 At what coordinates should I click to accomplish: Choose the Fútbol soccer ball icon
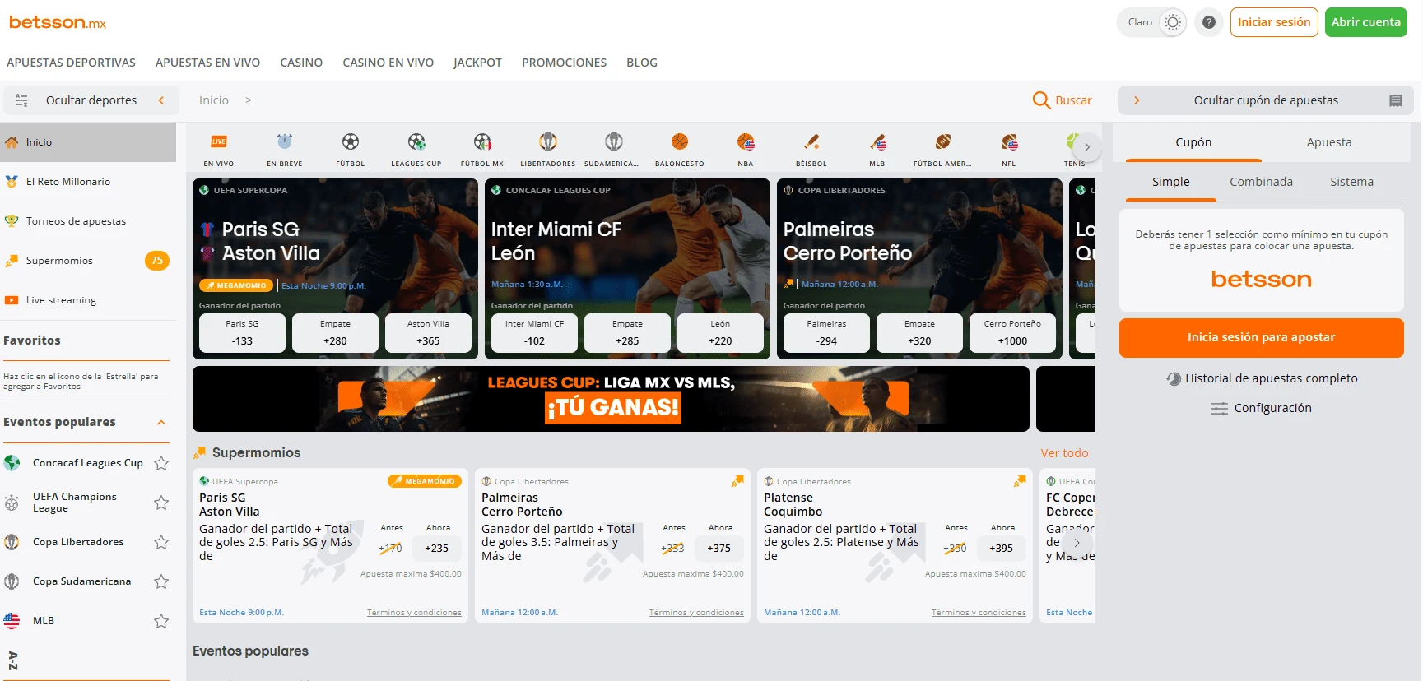point(351,142)
